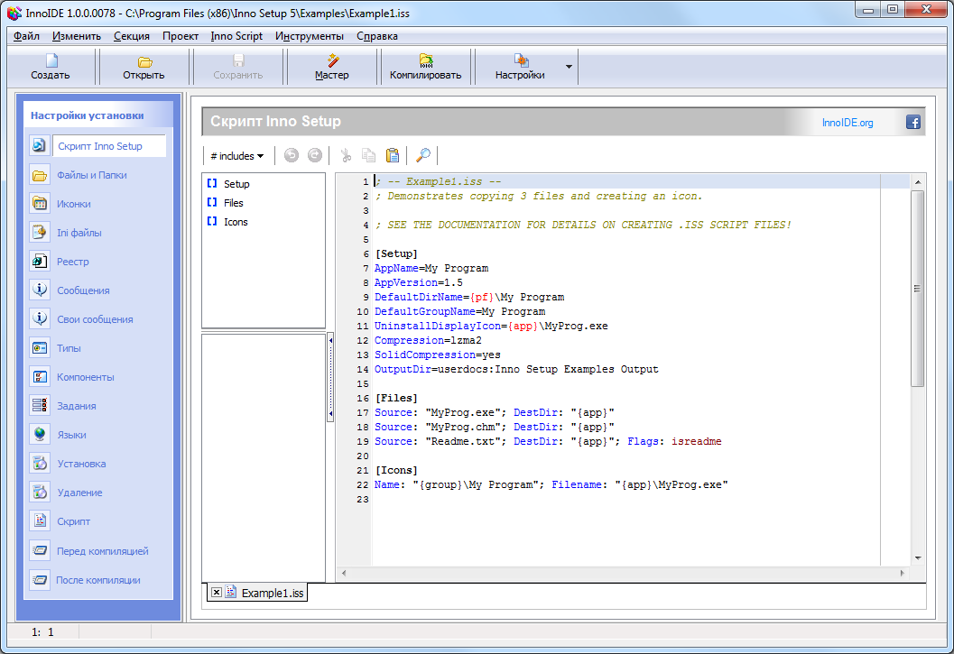Image resolution: width=954 pixels, height=654 pixels.
Task: Open the InnoIDE.org link
Action: 847,123
